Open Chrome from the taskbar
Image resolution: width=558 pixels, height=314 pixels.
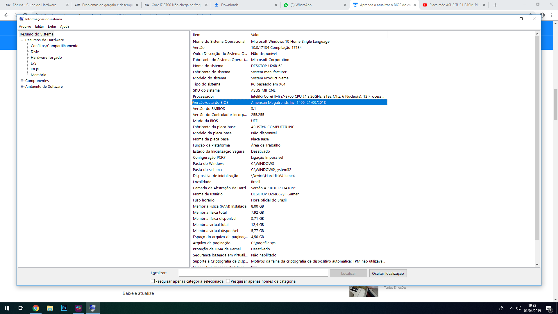[36, 308]
